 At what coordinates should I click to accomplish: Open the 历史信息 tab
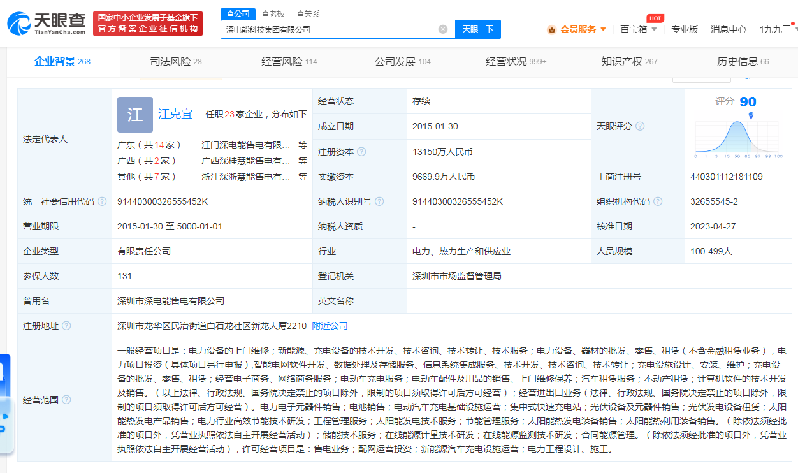(x=743, y=62)
